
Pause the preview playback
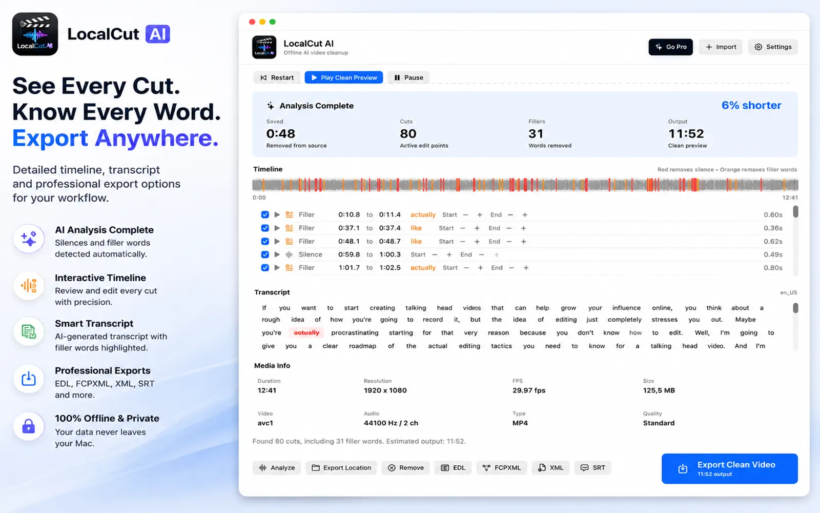(408, 77)
